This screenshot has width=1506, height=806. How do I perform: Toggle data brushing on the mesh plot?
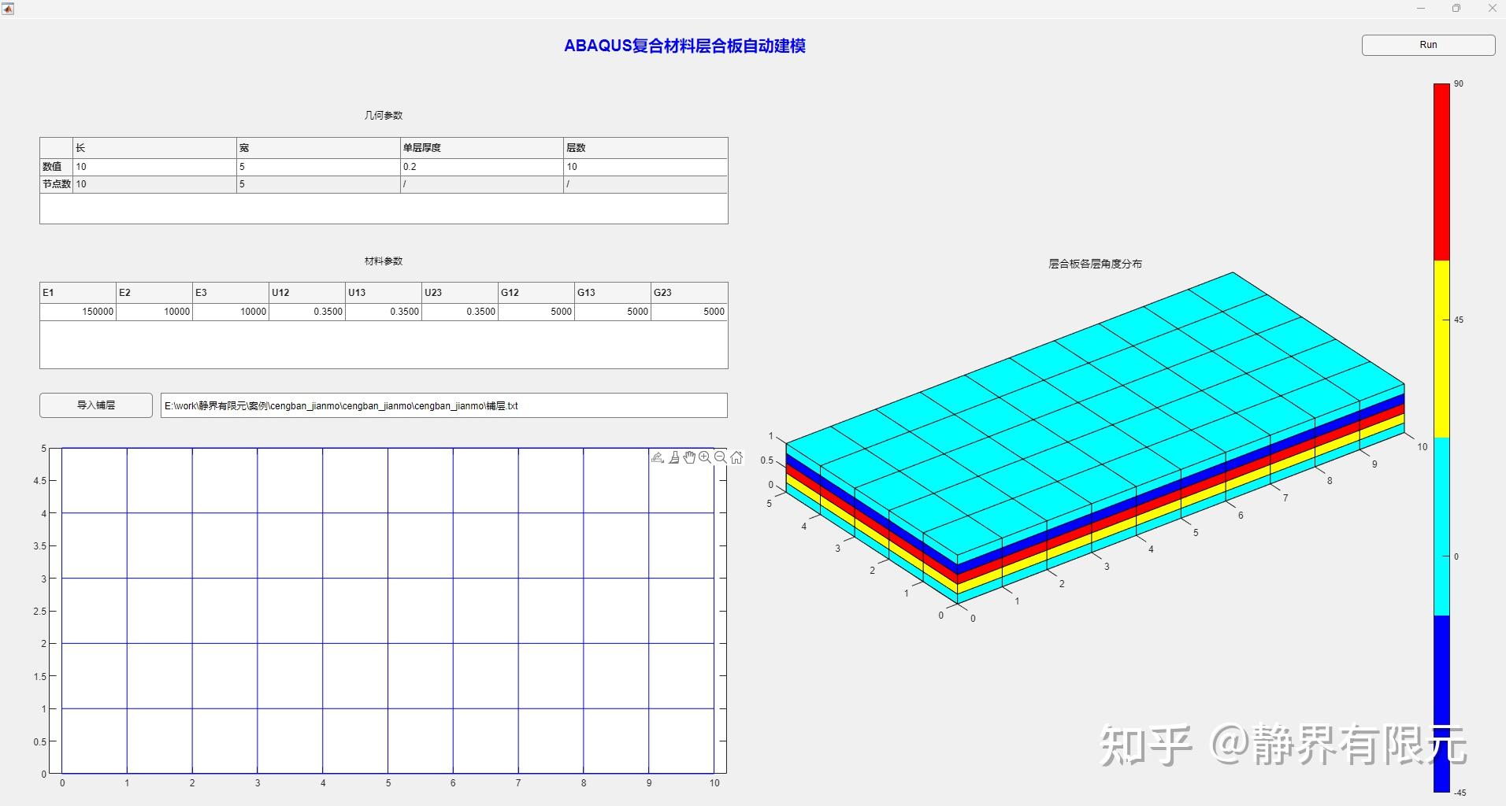point(673,457)
